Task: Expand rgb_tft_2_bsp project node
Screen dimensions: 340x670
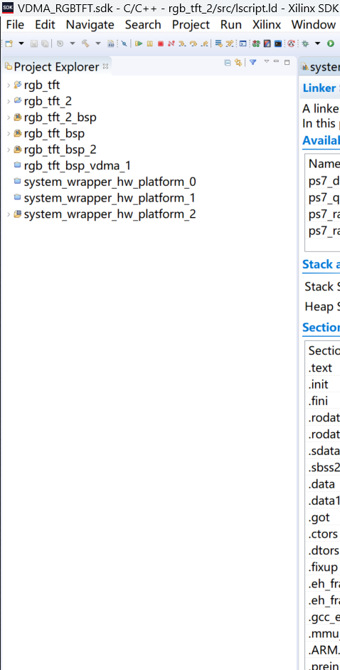Action: (x=9, y=117)
